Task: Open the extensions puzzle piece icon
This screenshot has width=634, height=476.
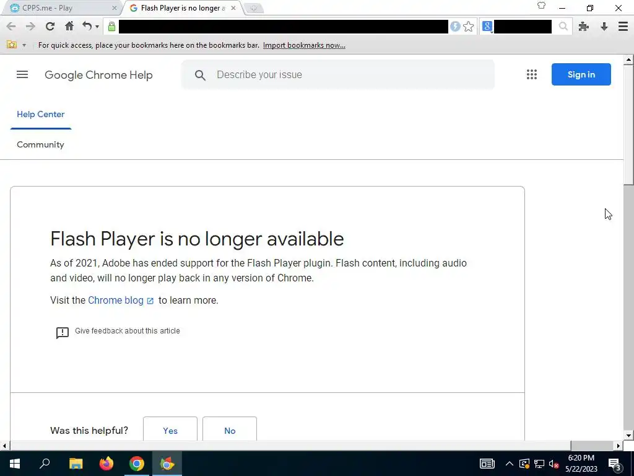Action: click(583, 27)
